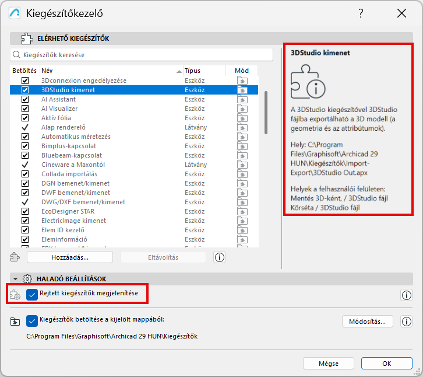Uncheck the 3Dconnexion engedélyezése load checkbox
Image resolution: width=423 pixels, height=377 pixels.
(x=25, y=81)
